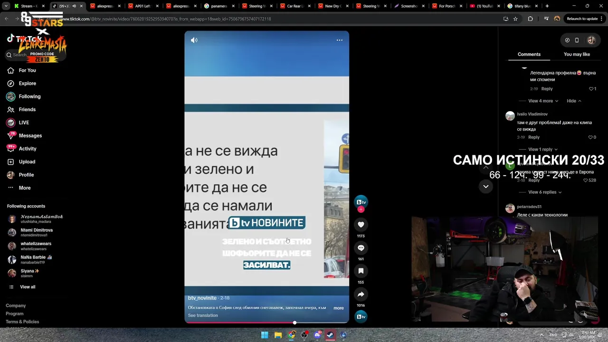Expand the Program footer section
Screen dimensions: 608x342
pos(15,314)
